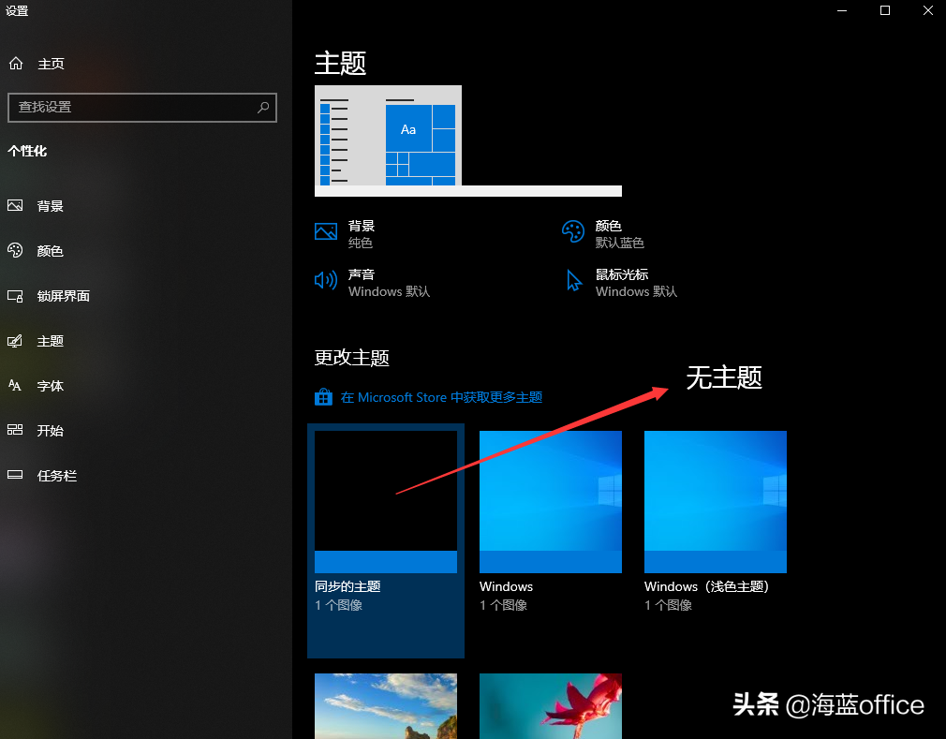This screenshot has width=946, height=739.
Task: Maximize the 设置 window
Action: 885,10
